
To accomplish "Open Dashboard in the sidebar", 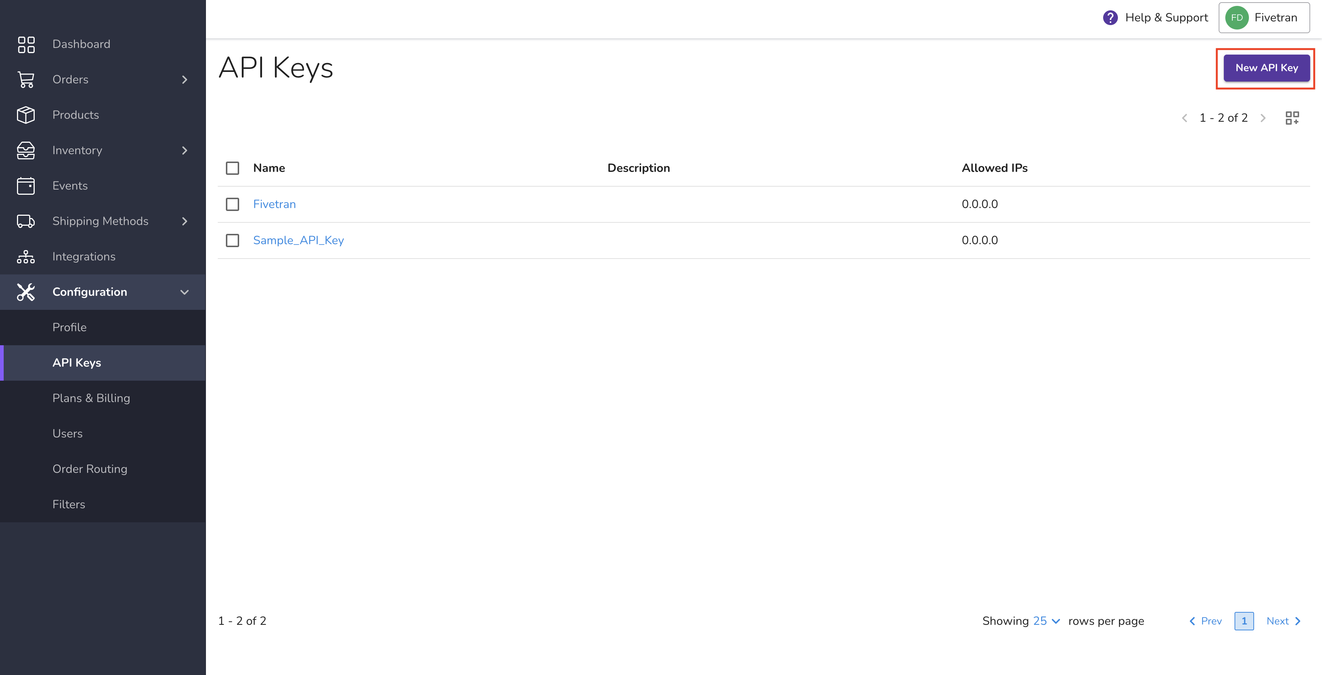I will 103,44.
